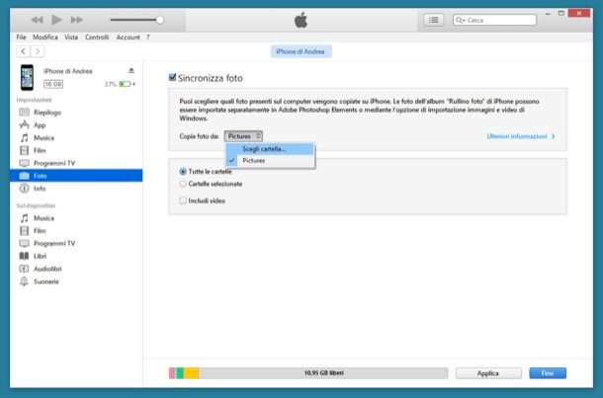The image size is (603, 398).
Task: Skip forward with the fast-forward button
Action: 76,20
